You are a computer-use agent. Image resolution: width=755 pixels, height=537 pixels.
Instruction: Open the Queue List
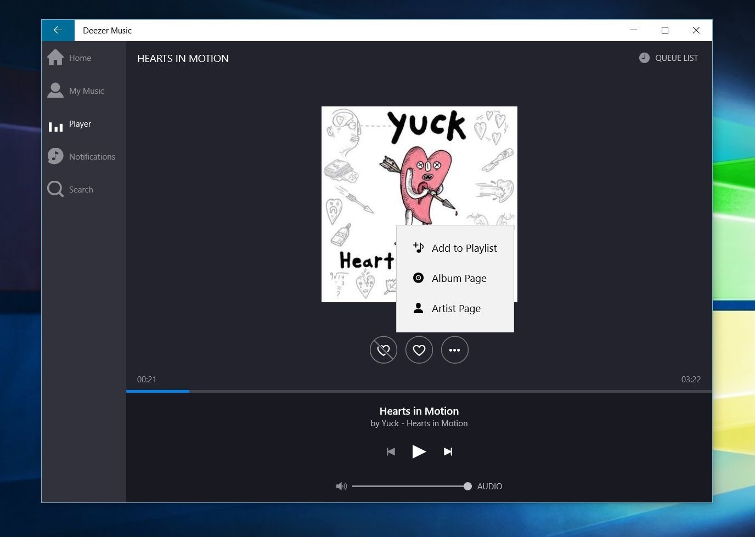(x=669, y=58)
